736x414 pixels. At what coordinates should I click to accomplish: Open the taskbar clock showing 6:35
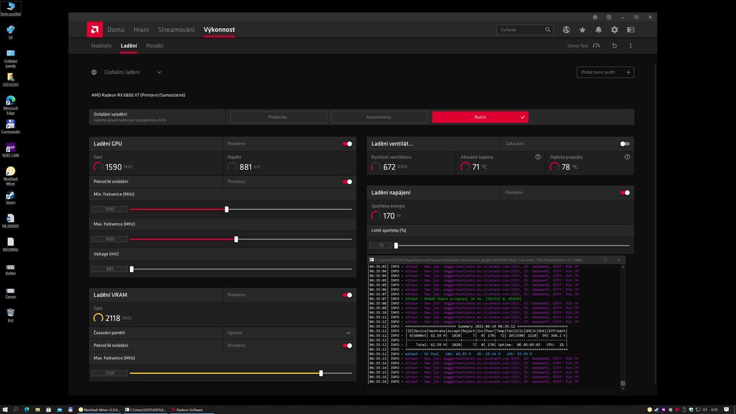[714, 409]
